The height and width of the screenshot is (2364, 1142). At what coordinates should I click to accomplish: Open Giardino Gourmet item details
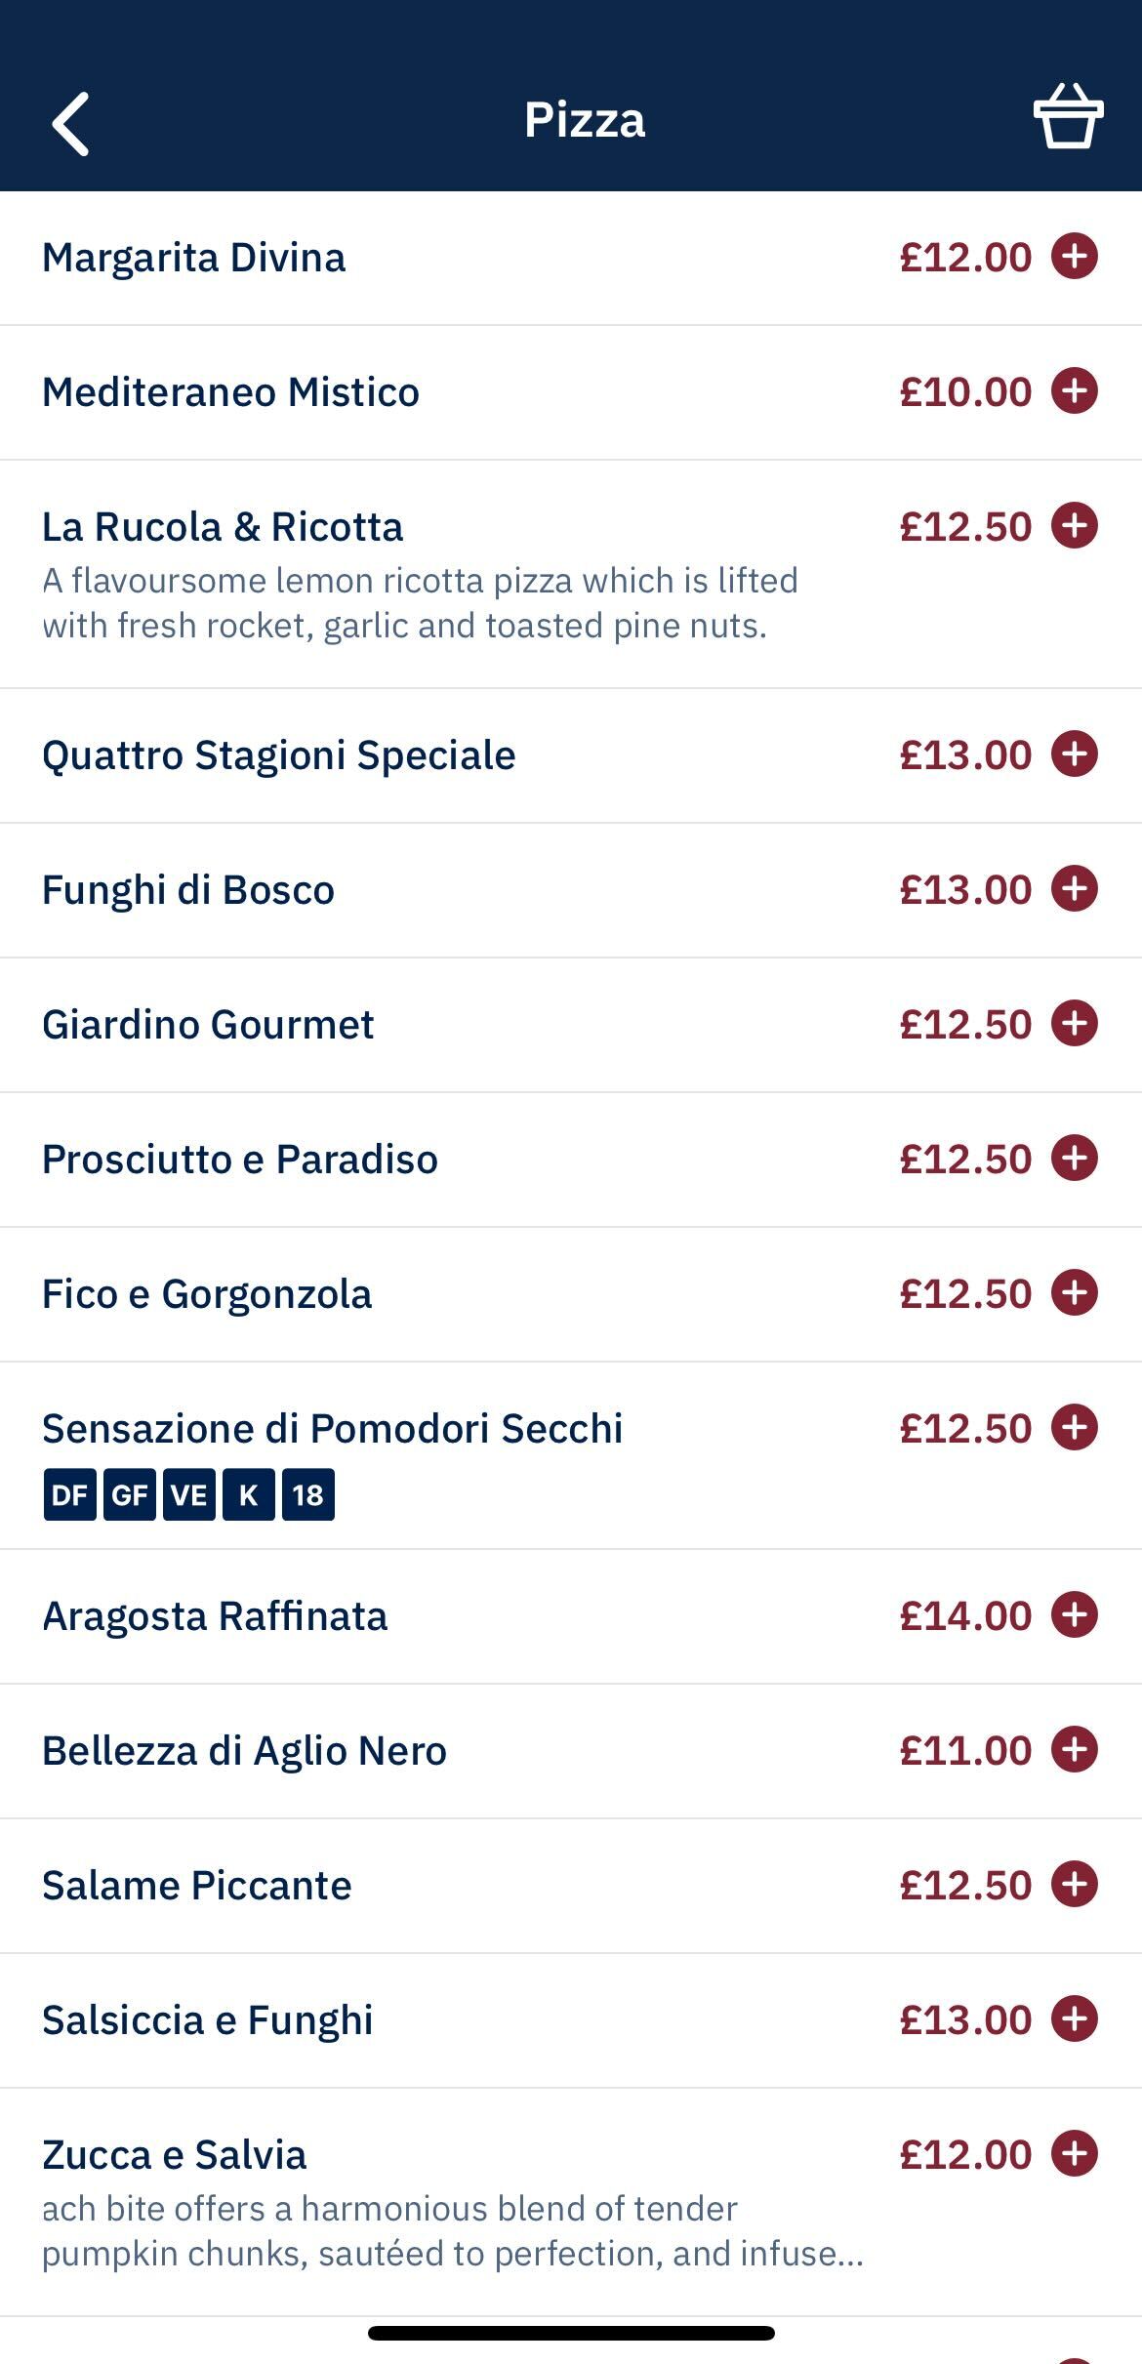pos(208,1025)
